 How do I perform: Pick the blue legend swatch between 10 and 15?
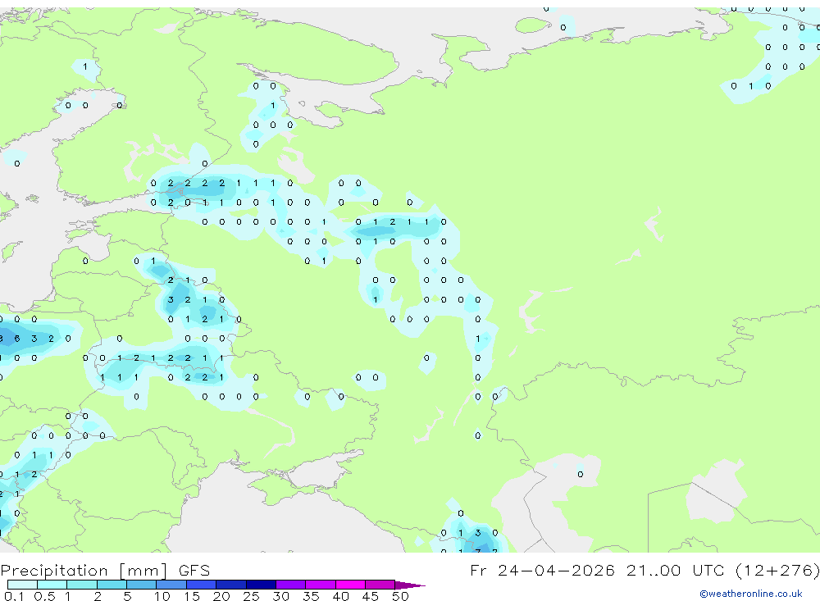pos(171,585)
